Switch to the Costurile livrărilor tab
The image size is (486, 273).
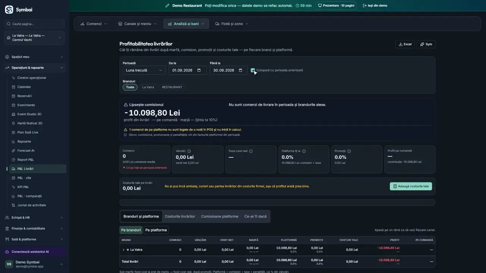180,217
